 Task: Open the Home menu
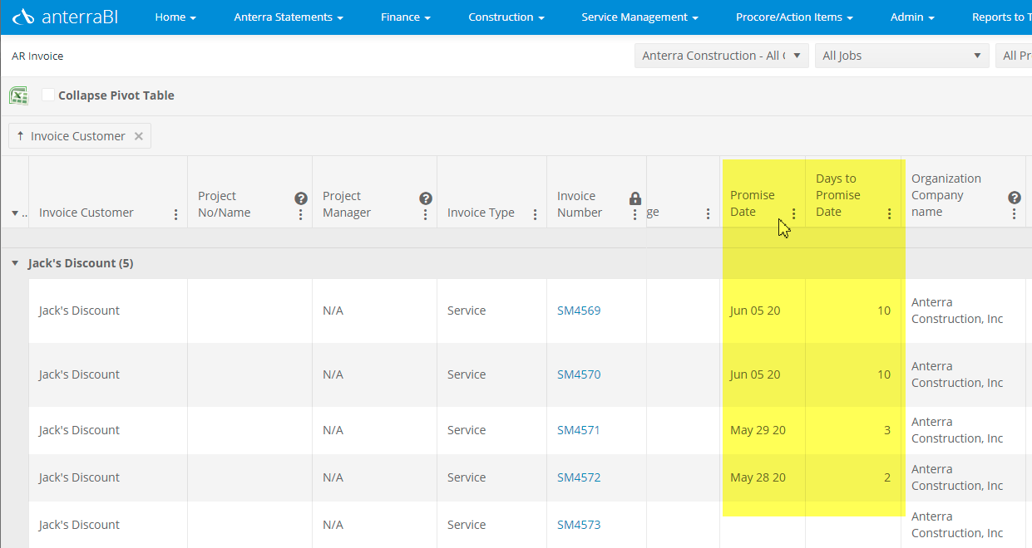(175, 17)
